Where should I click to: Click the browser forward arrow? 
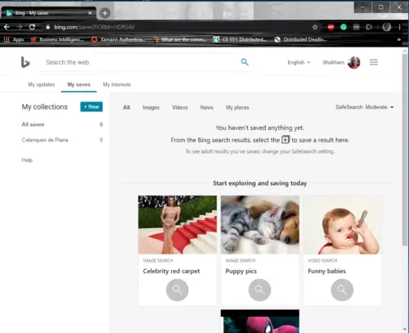20,27
